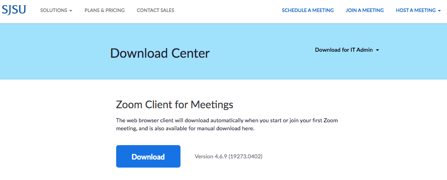Click the caret next to Host a Meeting

point(439,11)
